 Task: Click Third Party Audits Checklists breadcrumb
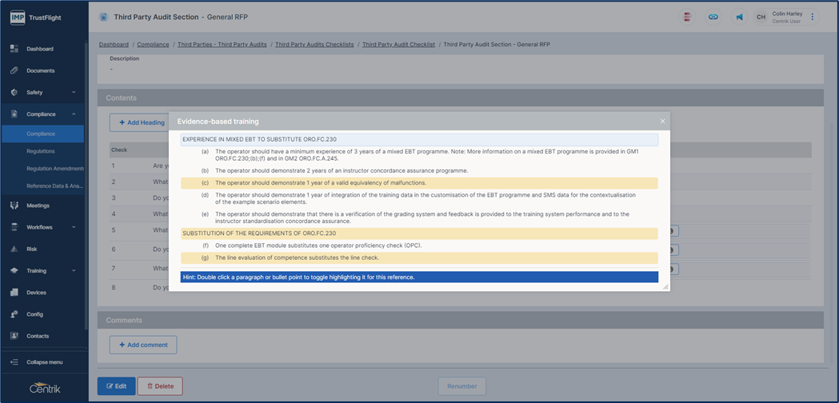(x=314, y=45)
